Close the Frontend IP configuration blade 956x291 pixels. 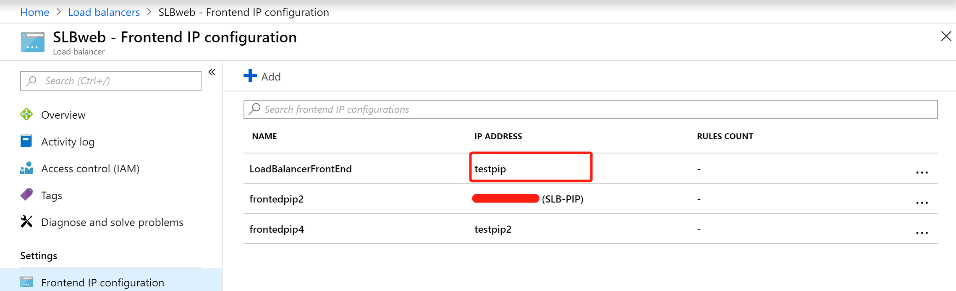pyautogui.click(x=946, y=36)
